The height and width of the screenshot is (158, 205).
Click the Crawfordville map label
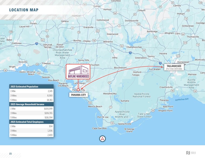click(166, 87)
